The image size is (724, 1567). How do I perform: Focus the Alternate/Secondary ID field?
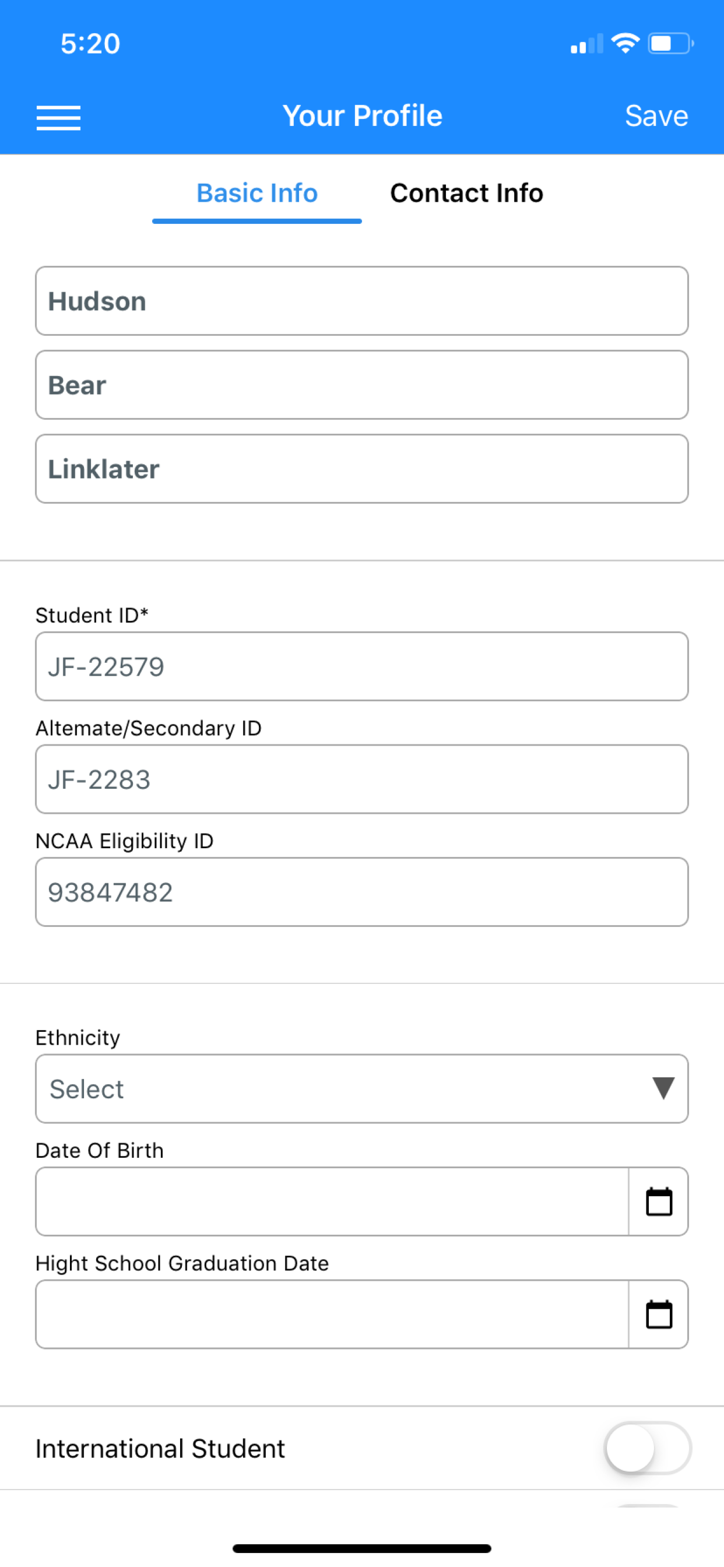point(362,779)
